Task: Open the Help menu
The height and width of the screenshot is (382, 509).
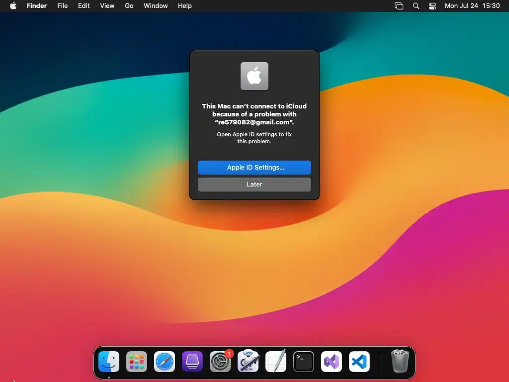Action: pos(185,6)
